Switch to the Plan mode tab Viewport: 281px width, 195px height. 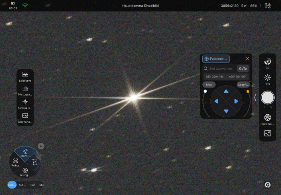33,185
